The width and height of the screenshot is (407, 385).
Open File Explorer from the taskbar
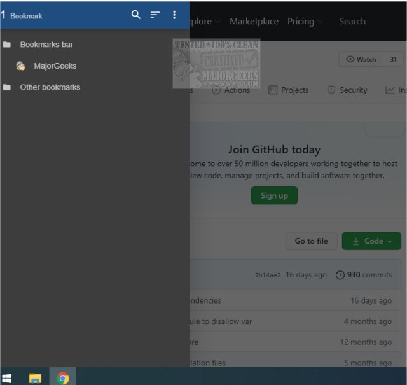pyautogui.click(x=36, y=378)
